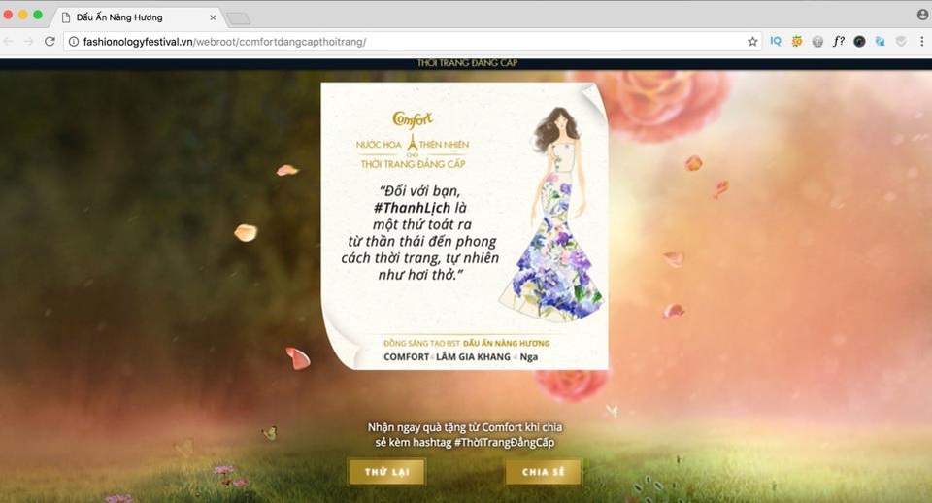Click the DẤU ẤN NÀNG HƯƠNG collection title

point(507,343)
